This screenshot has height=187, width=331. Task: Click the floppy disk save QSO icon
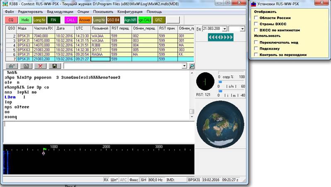(x=54, y=66)
